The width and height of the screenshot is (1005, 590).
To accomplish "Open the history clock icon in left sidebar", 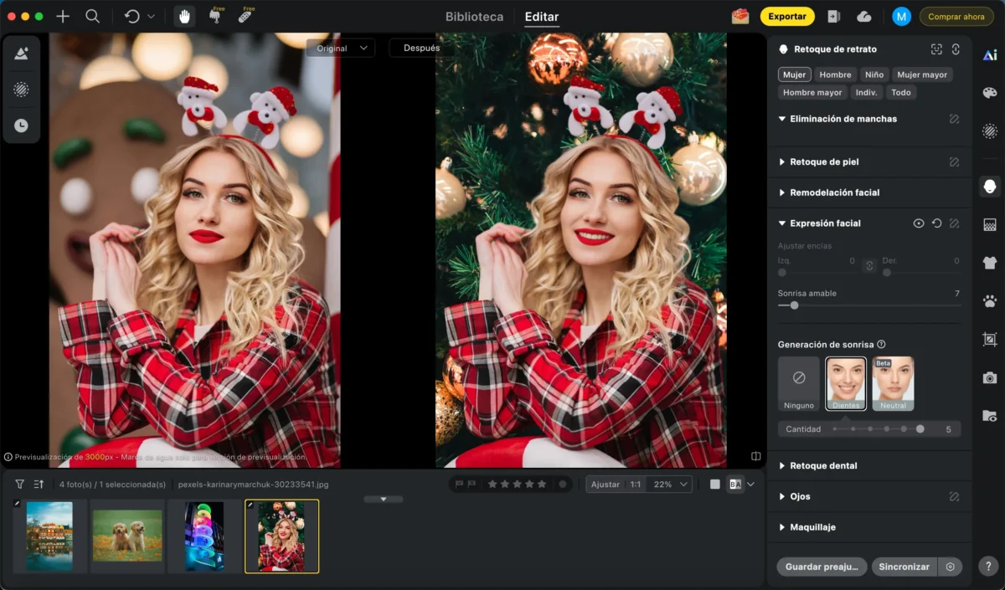I will pyautogui.click(x=22, y=126).
